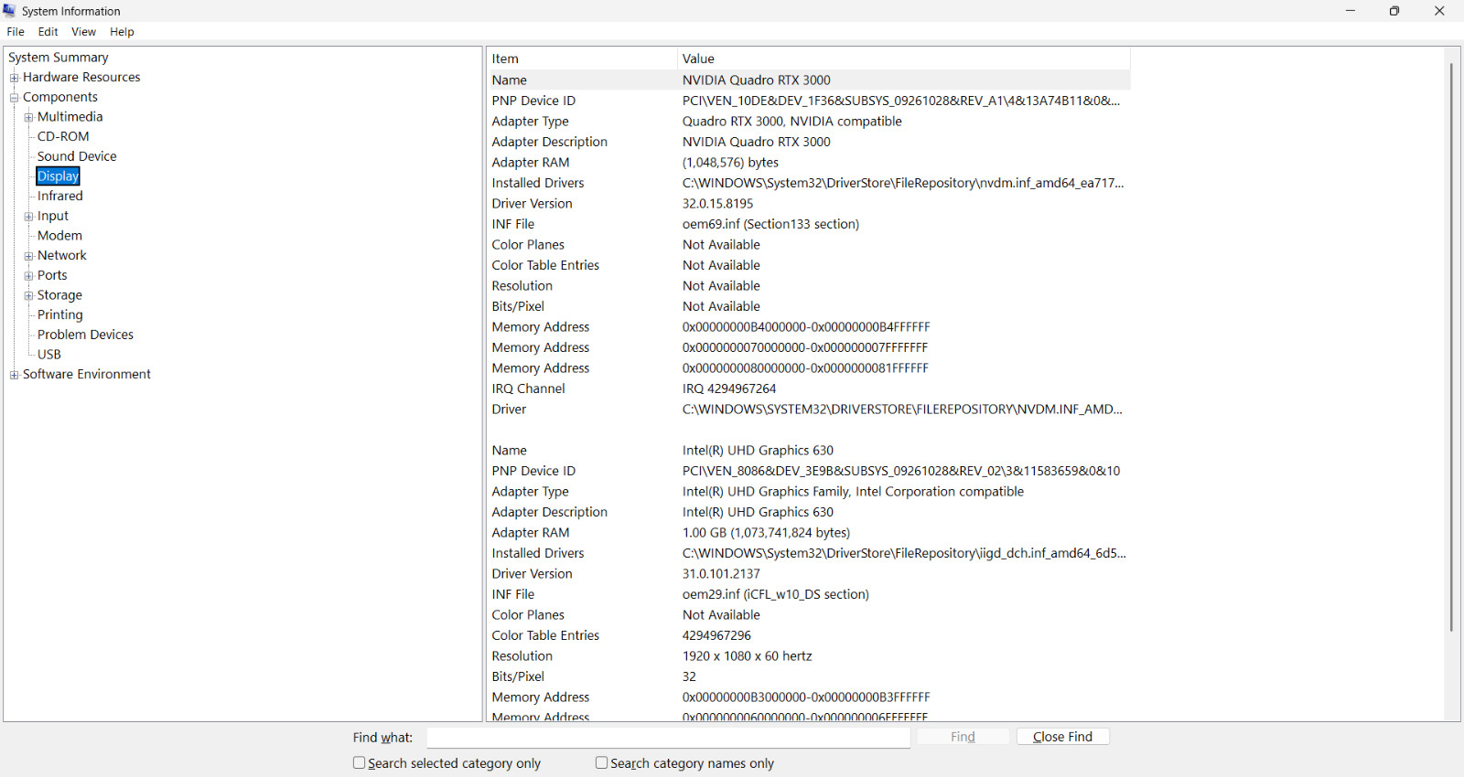The height and width of the screenshot is (777, 1464).
Task: Select the Modem category
Action: coord(59,236)
